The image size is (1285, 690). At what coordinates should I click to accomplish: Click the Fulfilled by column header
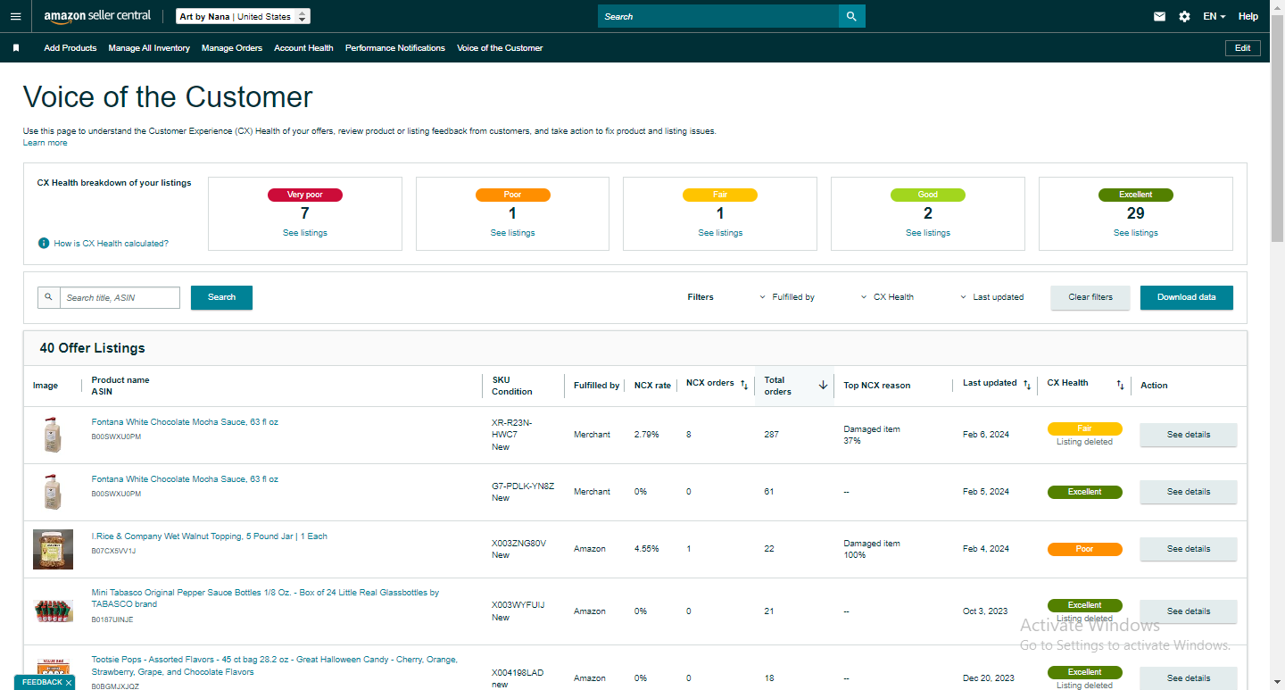point(596,386)
